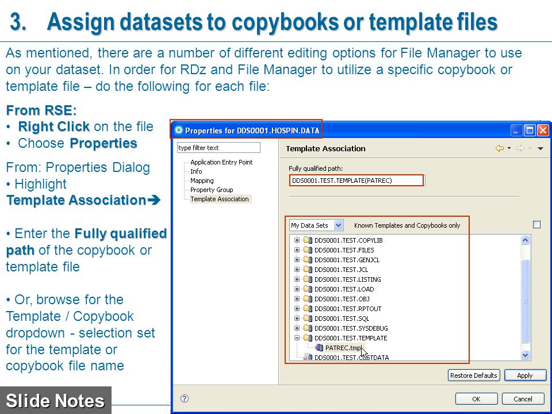Open the back arrow history dropdown
552x414 pixels.
click(509, 148)
